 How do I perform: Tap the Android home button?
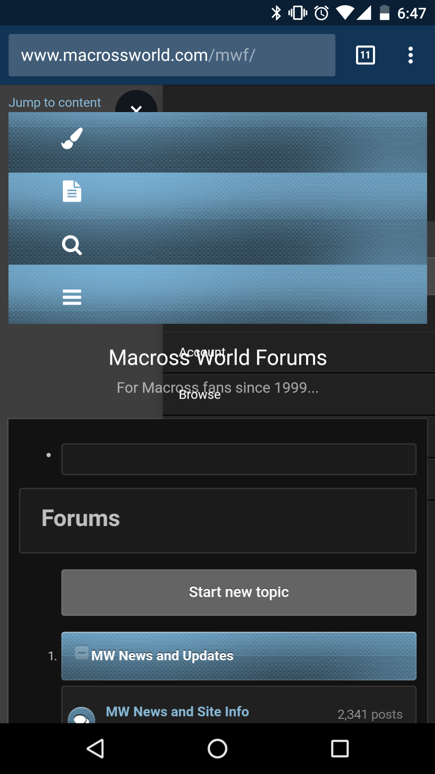(x=217, y=749)
